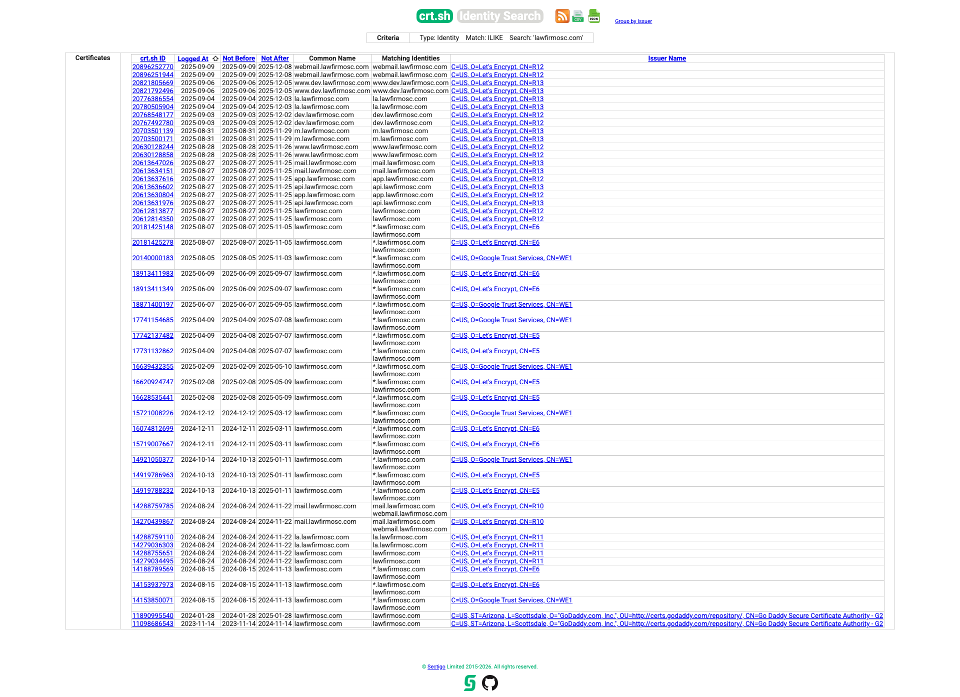The width and height of the screenshot is (960, 697).
Task: Open certificate ID 14153850071
Action: point(152,600)
